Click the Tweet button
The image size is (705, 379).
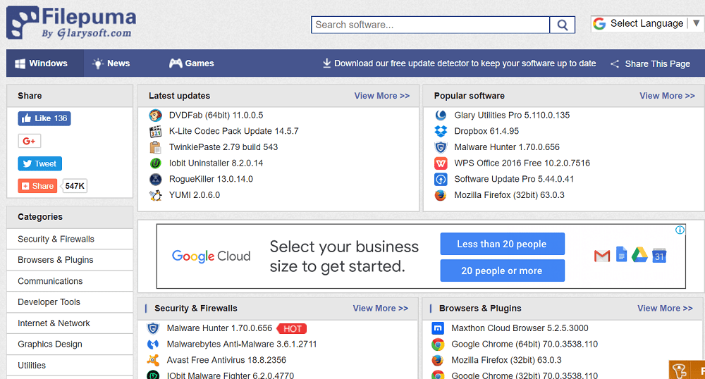pyautogui.click(x=40, y=164)
